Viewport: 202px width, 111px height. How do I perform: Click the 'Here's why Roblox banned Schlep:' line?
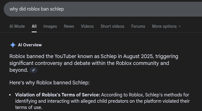coord(49,83)
